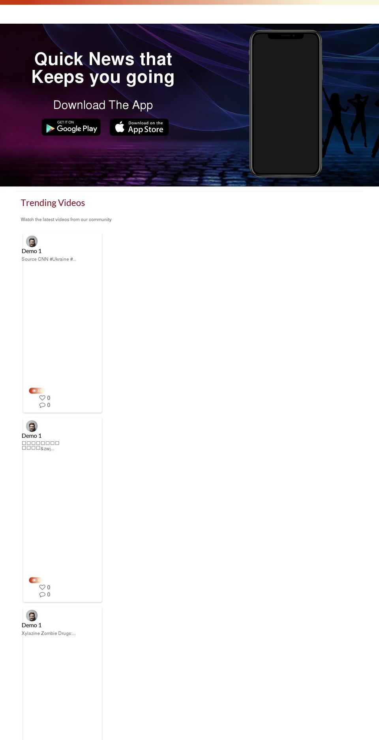Play the Xylazine Zombie Drugs video thumbnail
The width and height of the screenshot is (379, 740).
[62, 689]
